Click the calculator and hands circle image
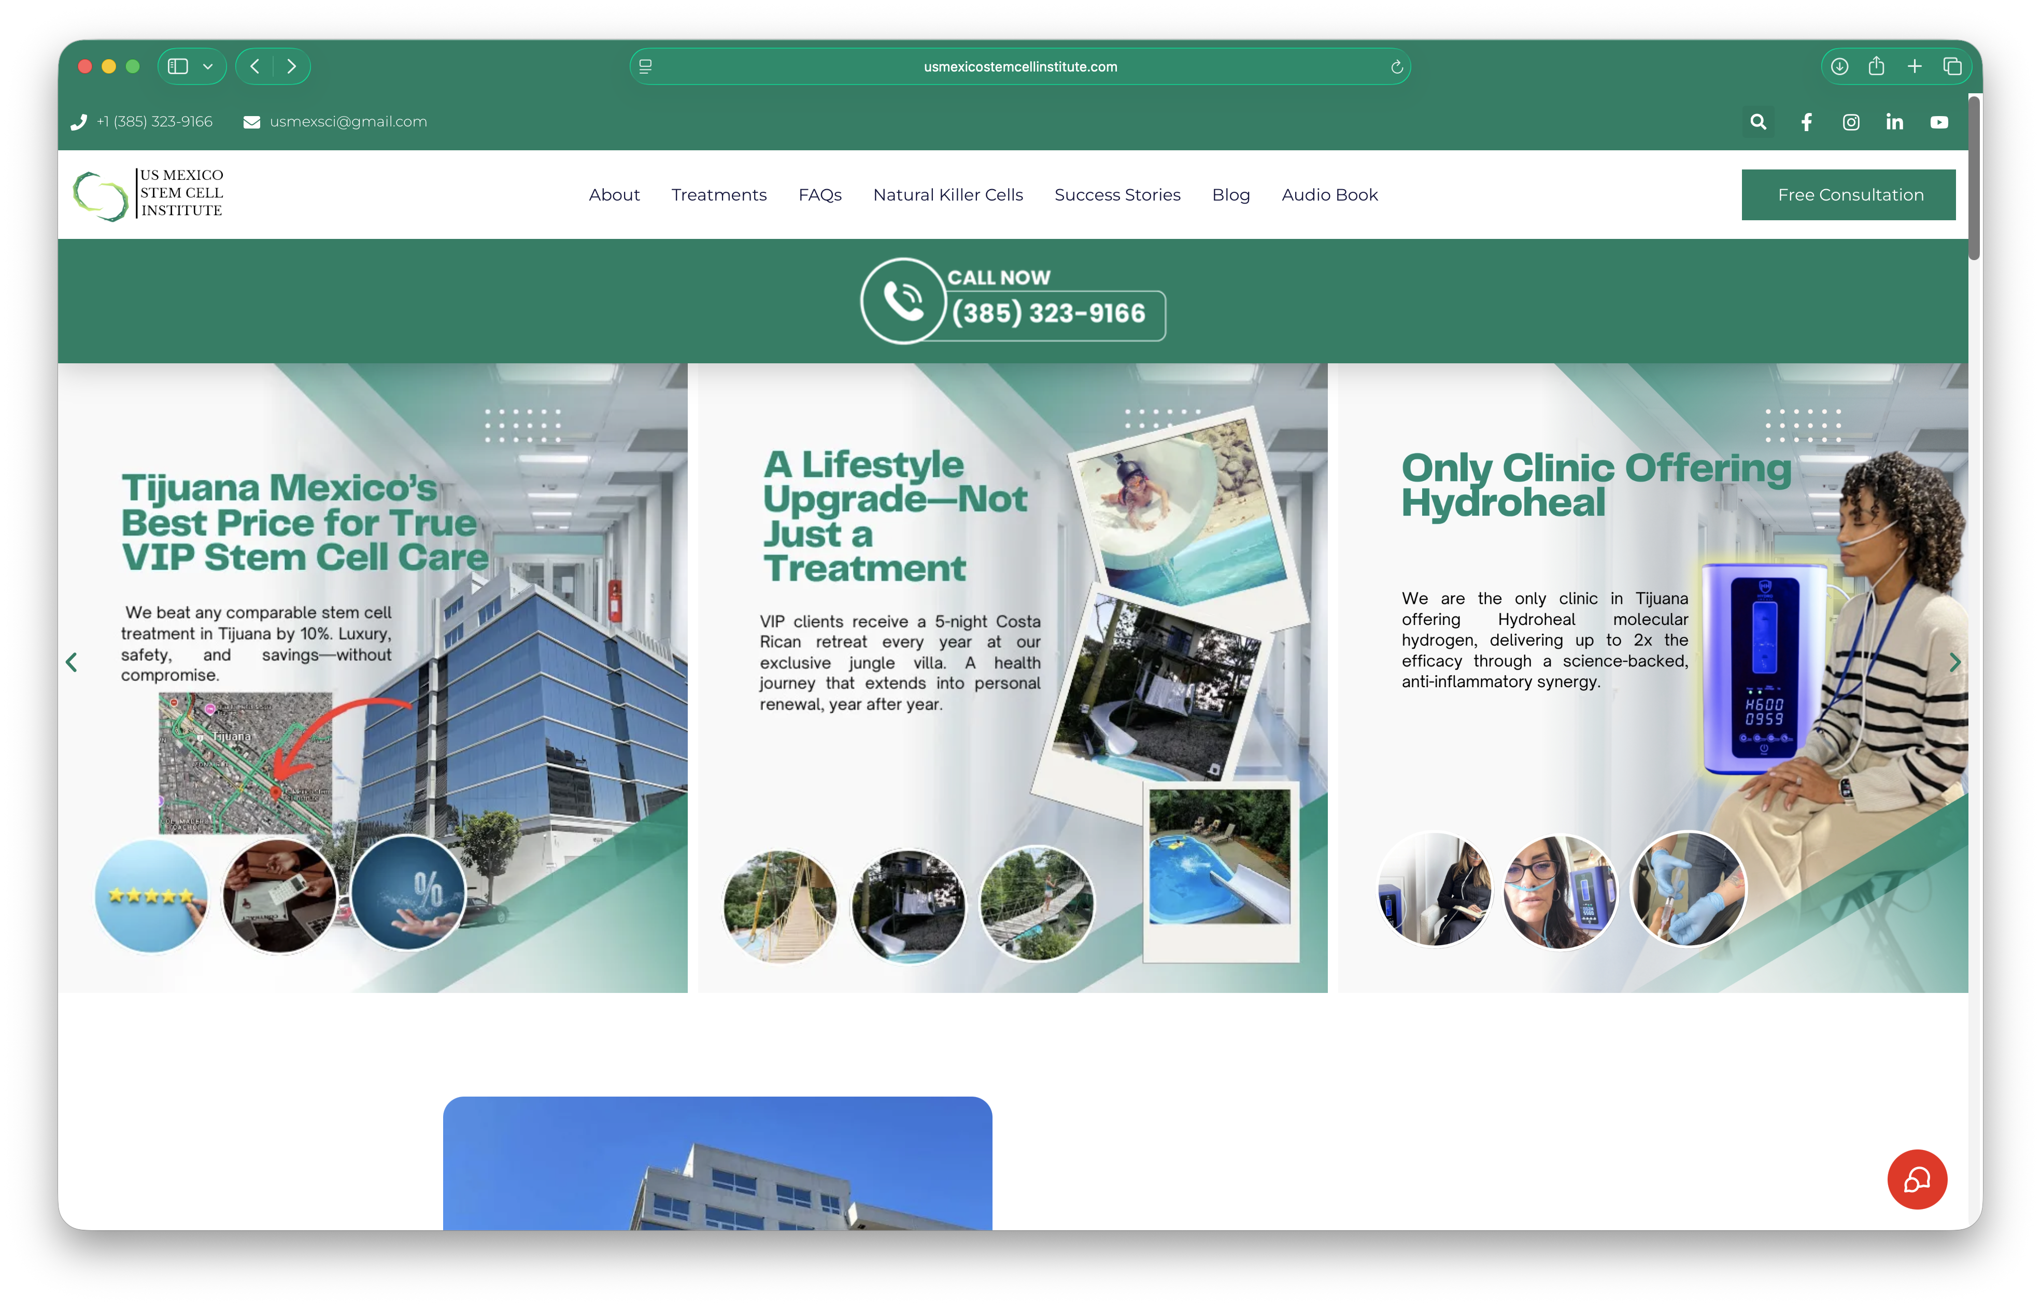 279,896
